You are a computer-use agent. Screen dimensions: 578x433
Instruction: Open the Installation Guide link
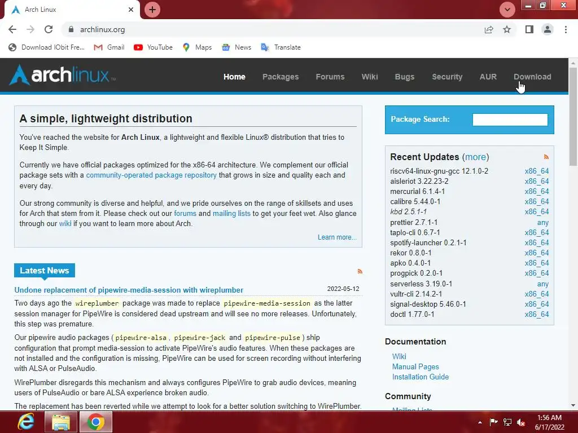tap(420, 377)
